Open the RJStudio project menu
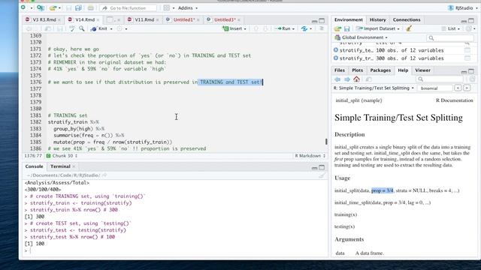 463,8
